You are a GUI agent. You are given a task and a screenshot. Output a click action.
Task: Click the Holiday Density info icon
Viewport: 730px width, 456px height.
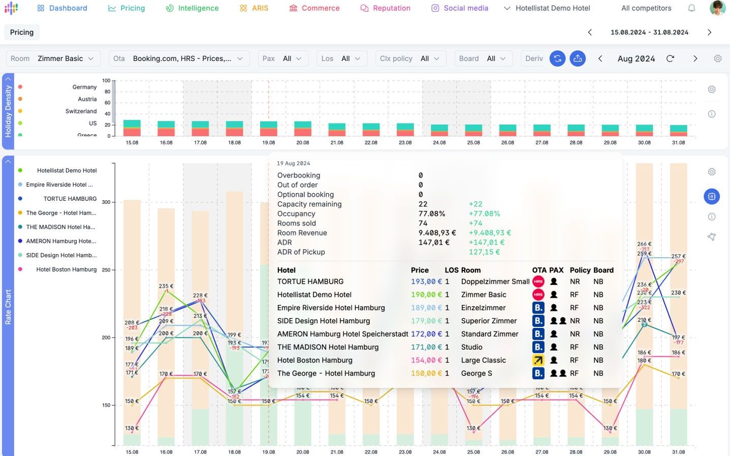pyautogui.click(x=712, y=114)
